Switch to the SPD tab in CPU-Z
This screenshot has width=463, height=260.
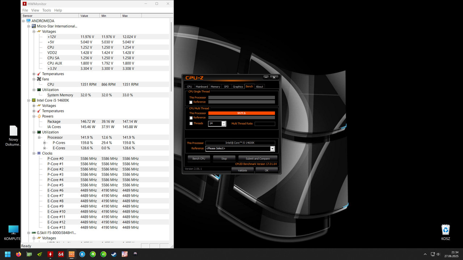226,87
